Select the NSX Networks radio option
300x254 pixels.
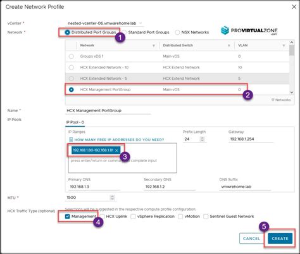177,32
